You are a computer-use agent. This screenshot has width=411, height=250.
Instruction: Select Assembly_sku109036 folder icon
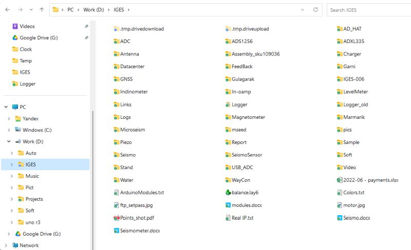[228, 54]
